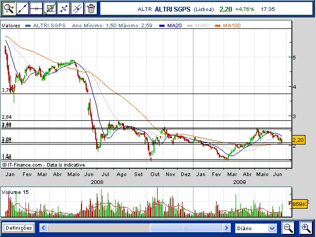Click the 2,20 current price tag
The image size is (316, 237).
coord(298,140)
